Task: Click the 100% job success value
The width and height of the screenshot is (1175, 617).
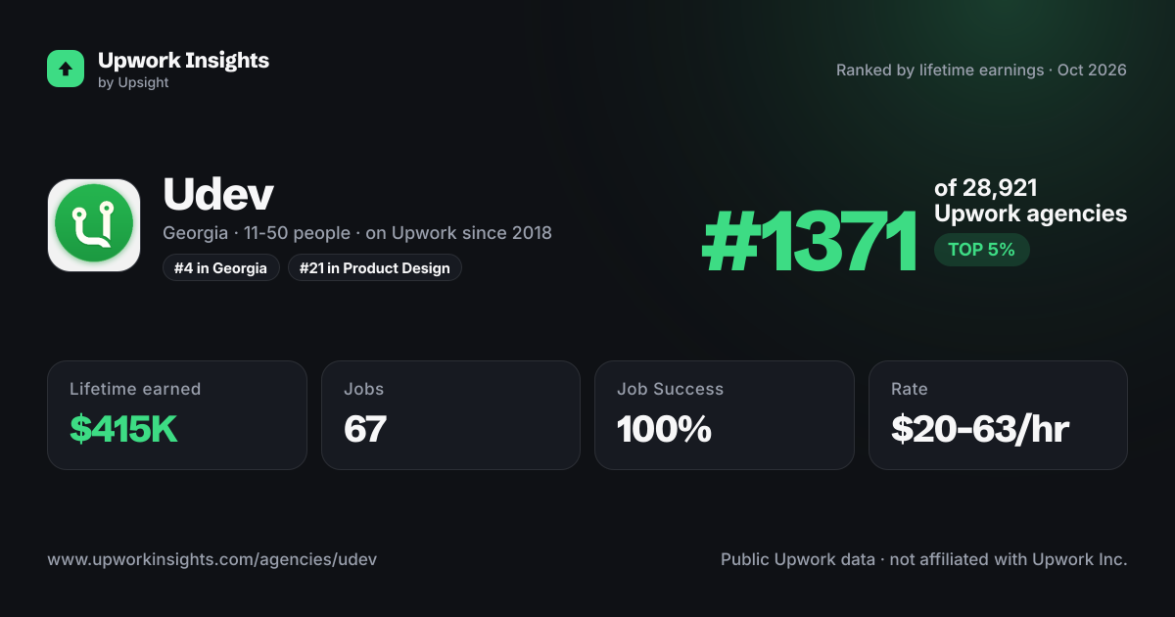Action: coord(664,429)
